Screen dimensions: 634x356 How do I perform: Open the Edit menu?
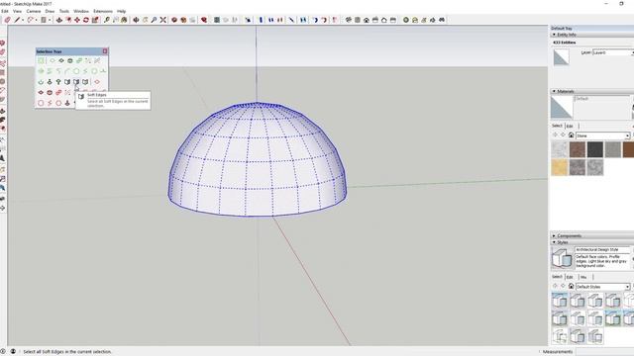pos(4,11)
